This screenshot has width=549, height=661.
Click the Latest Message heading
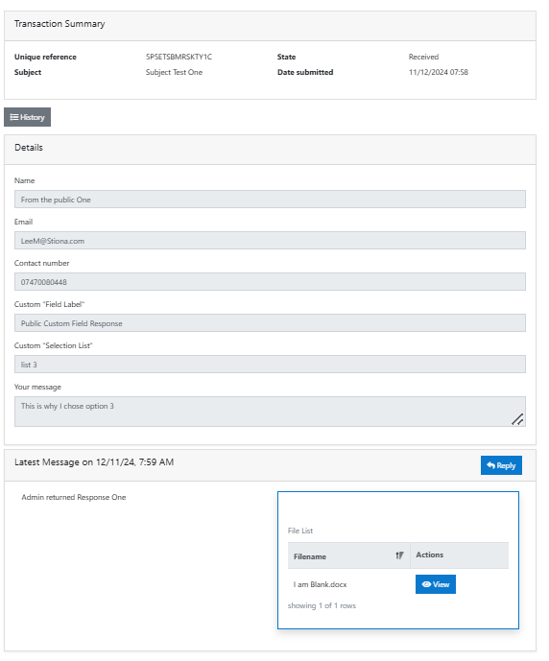pyautogui.click(x=94, y=462)
